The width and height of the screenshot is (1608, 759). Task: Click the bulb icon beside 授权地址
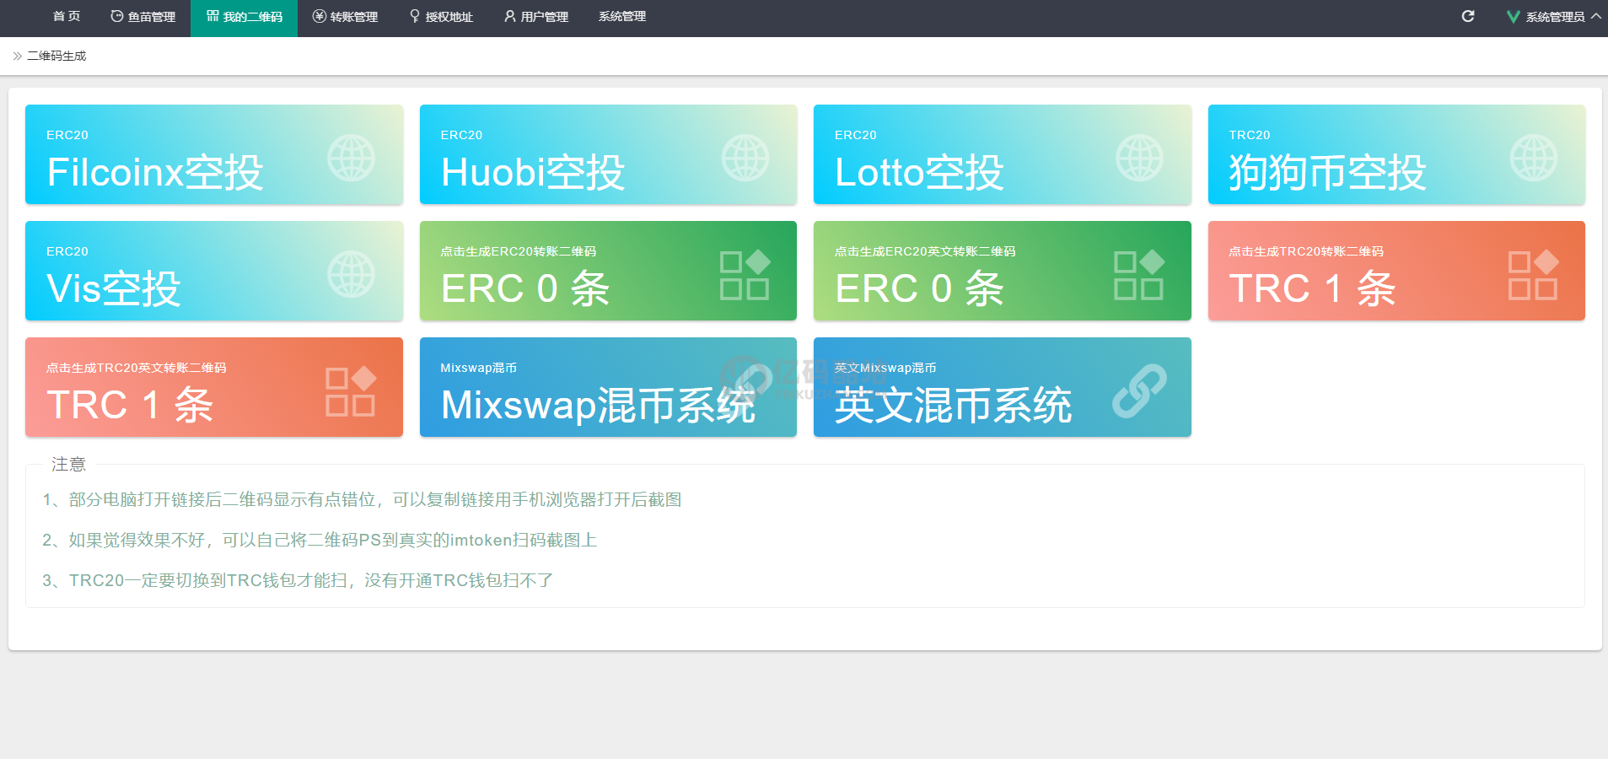tap(415, 16)
